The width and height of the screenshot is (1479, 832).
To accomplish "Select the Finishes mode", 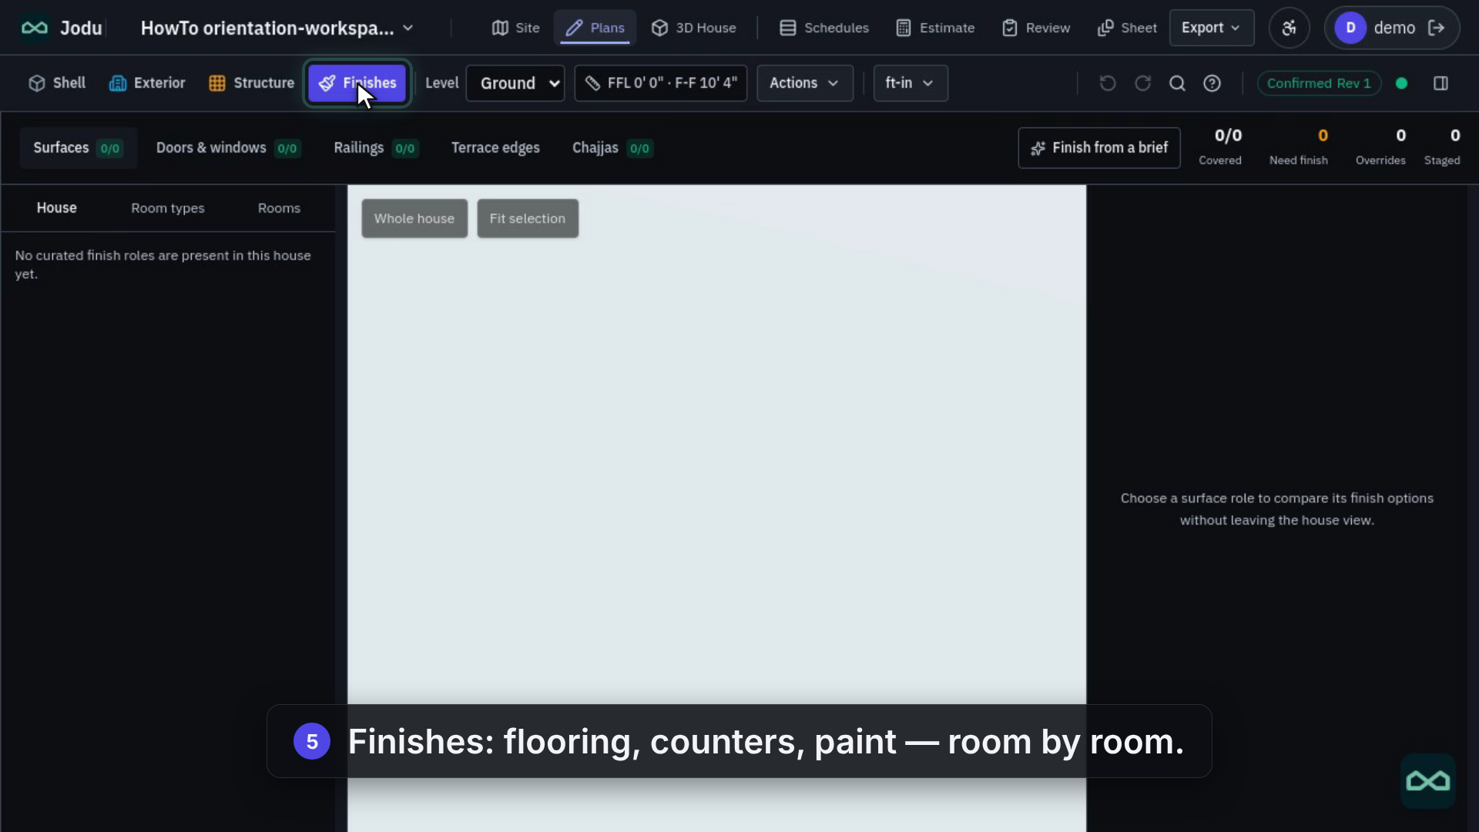I will pos(357,83).
